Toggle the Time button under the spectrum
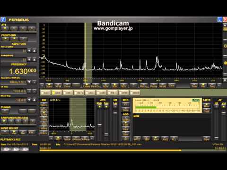 194,85
